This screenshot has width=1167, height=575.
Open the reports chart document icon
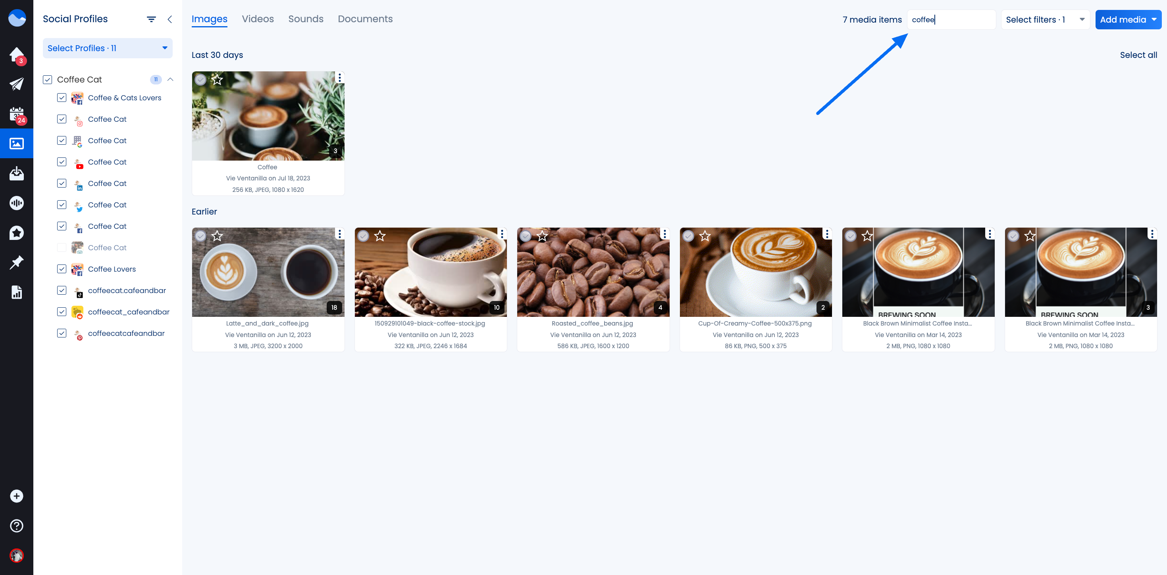click(17, 292)
